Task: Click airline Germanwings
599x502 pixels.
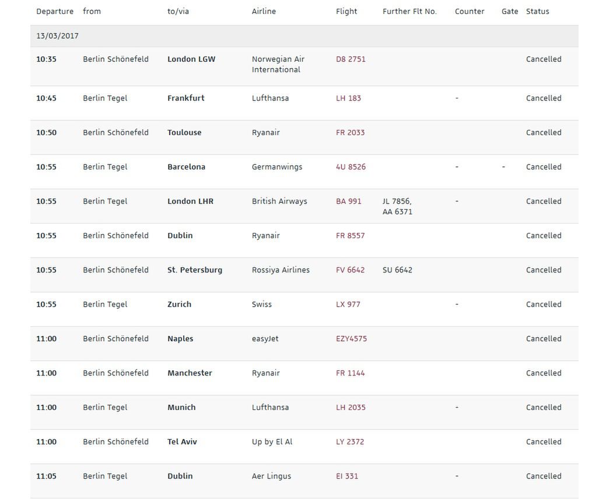Action: 276,167
